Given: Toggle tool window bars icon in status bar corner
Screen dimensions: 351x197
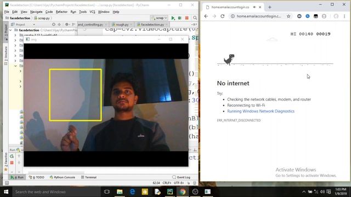Looking at the screenshot, I should pyautogui.click(x=7, y=183).
